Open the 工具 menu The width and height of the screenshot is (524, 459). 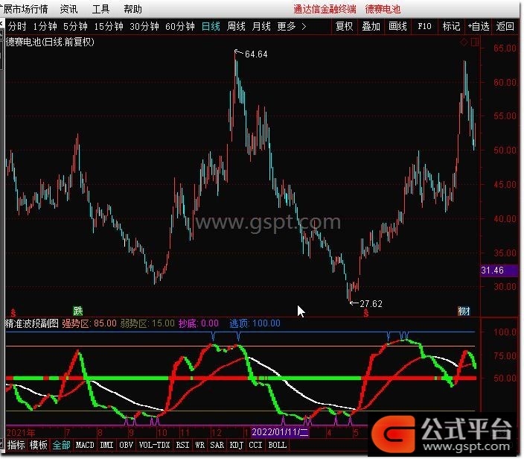100,9
